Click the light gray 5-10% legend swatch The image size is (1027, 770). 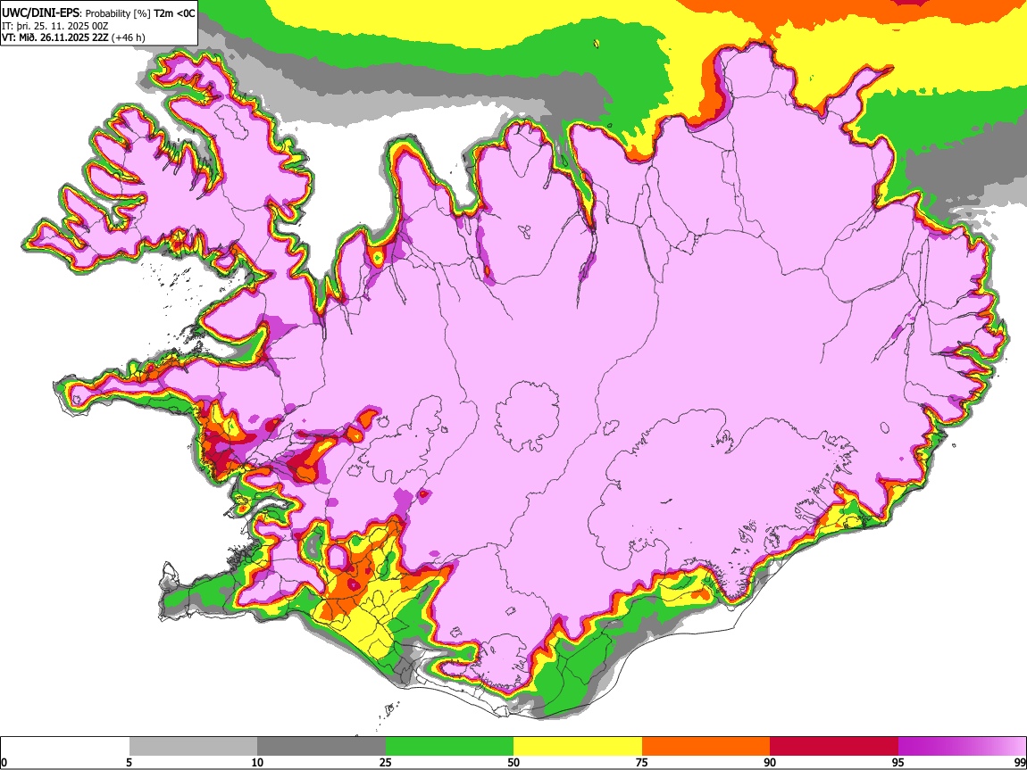pyautogui.click(x=193, y=747)
